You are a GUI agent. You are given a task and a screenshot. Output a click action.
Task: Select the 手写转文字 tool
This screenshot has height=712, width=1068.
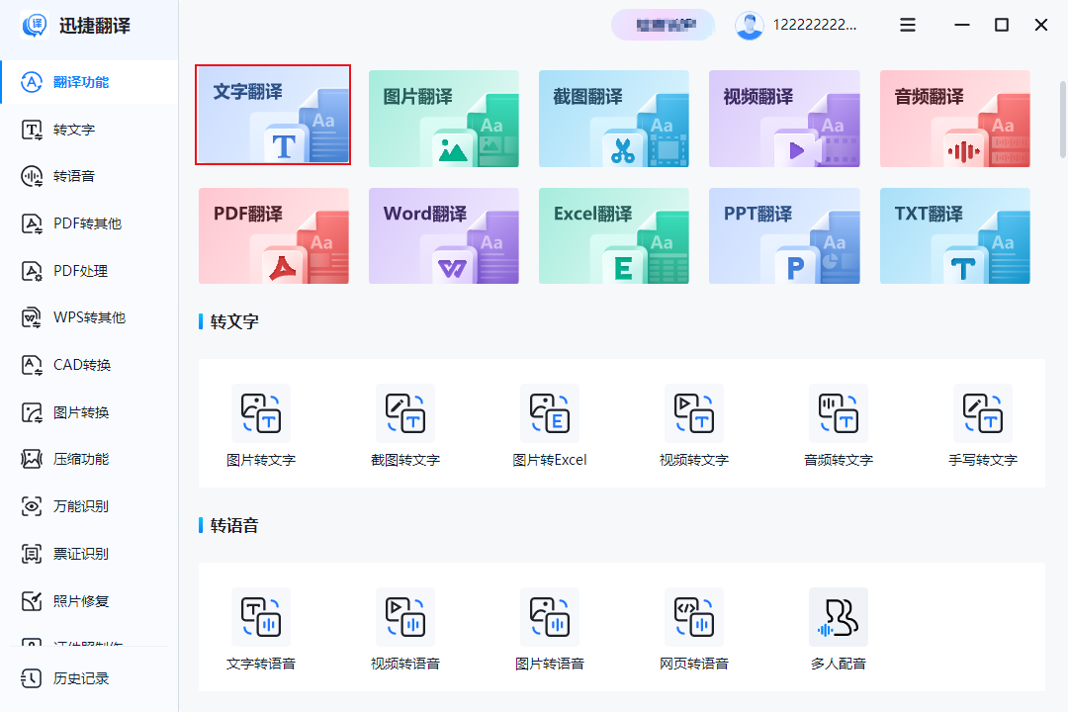point(982,423)
